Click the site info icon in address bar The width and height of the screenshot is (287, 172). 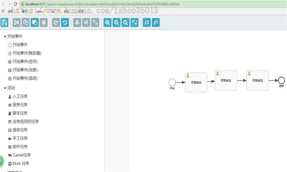click(23, 4)
